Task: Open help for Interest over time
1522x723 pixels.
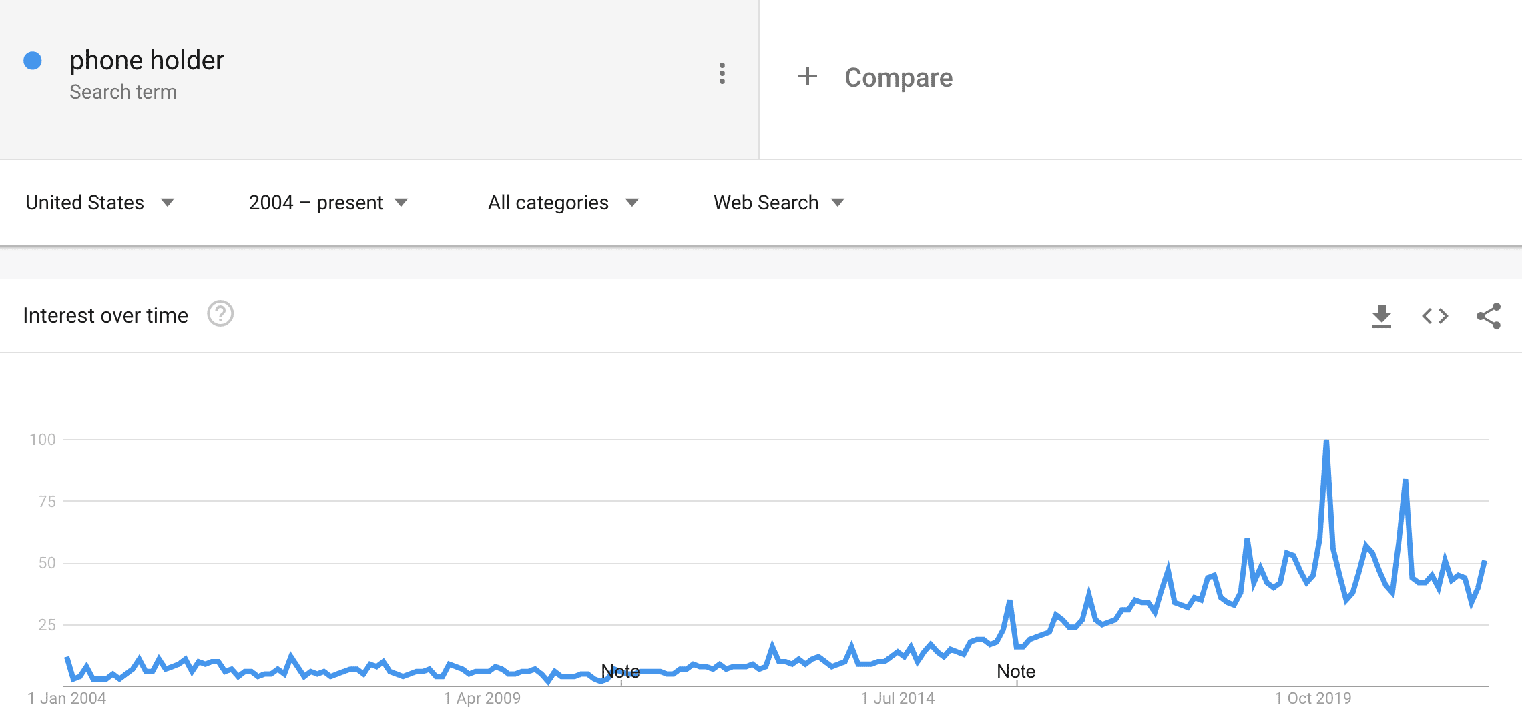Action: click(x=220, y=314)
